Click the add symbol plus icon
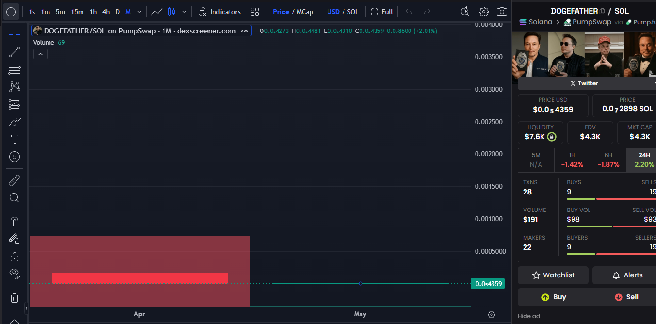656x324 pixels. click(11, 12)
